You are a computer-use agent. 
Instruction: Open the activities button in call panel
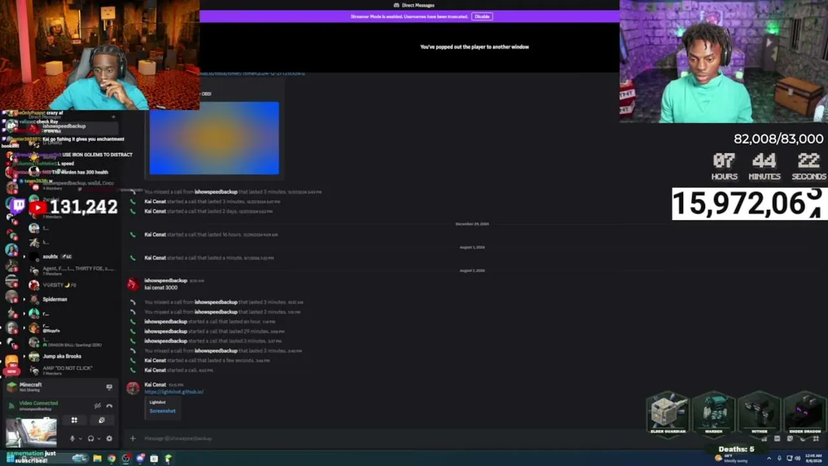click(x=74, y=420)
